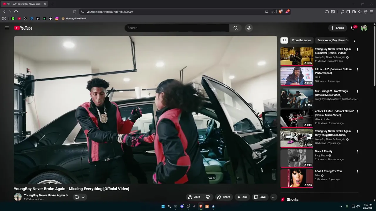Click the Create button
The width and height of the screenshot is (376, 211).
[x=337, y=28]
